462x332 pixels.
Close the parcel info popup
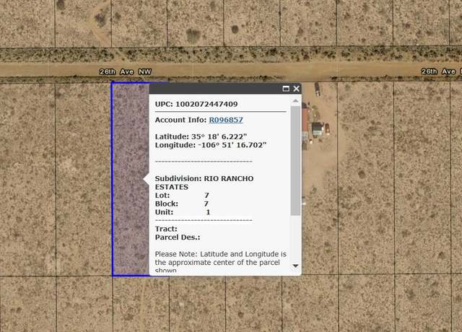tap(297, 89)
